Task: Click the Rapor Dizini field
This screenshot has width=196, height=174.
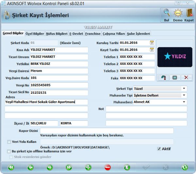Action: (107, 131)
